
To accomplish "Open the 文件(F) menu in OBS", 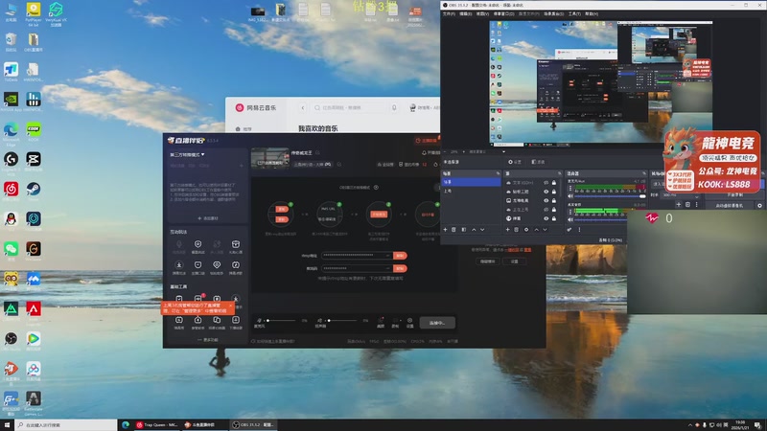I will coord(449,13).
